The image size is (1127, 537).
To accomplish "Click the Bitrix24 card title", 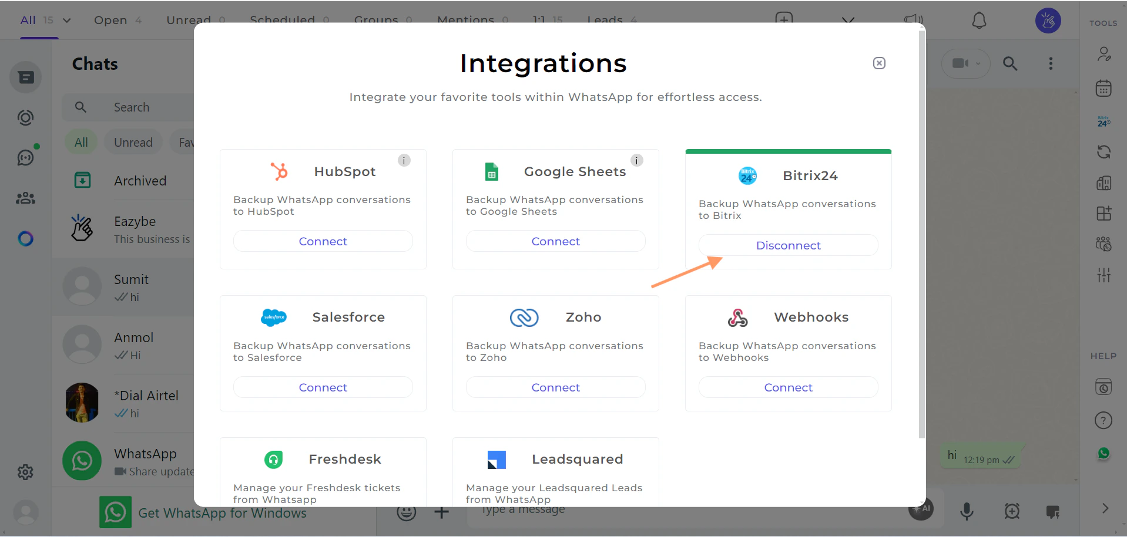I will tap(810, 175).
